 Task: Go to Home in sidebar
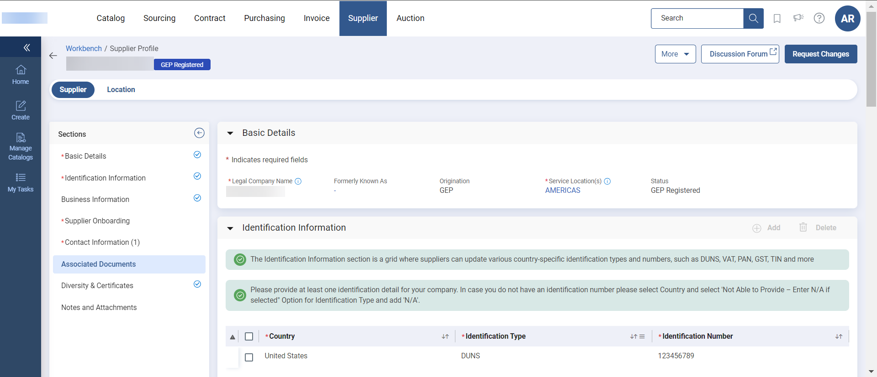(21, 75)
